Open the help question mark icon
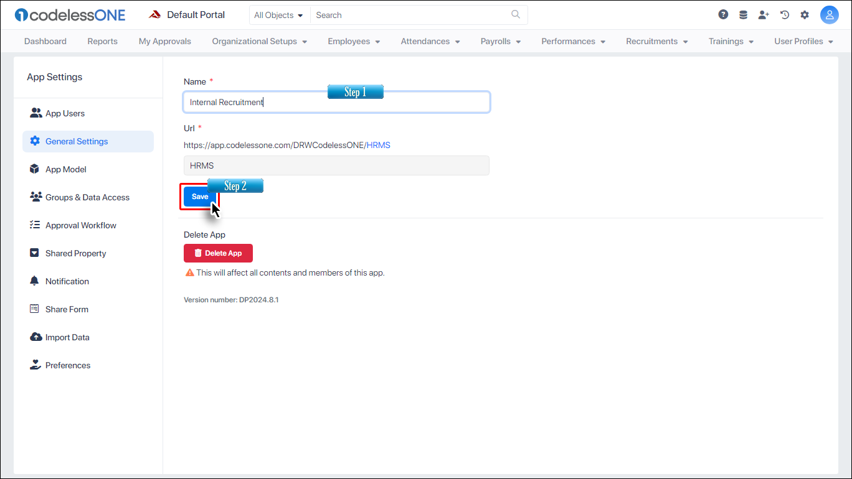Screen dimensions: 852x479 [723, 15]
